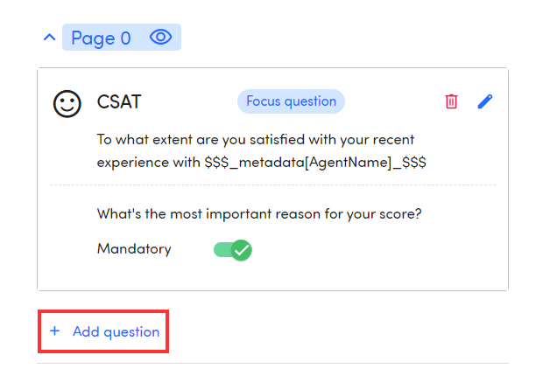Viewport: 550px width, 376px height.
Task: Click the digit 0 in the page header
Action: click(125, 38)
